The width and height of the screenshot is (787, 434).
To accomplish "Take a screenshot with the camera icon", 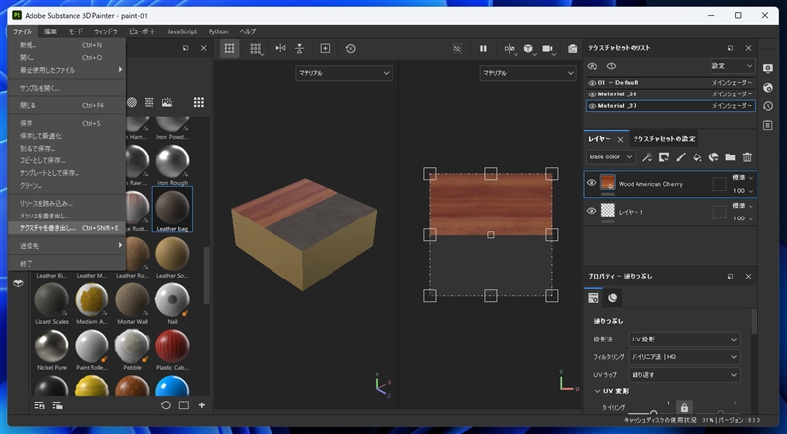I will click(573, 49).
